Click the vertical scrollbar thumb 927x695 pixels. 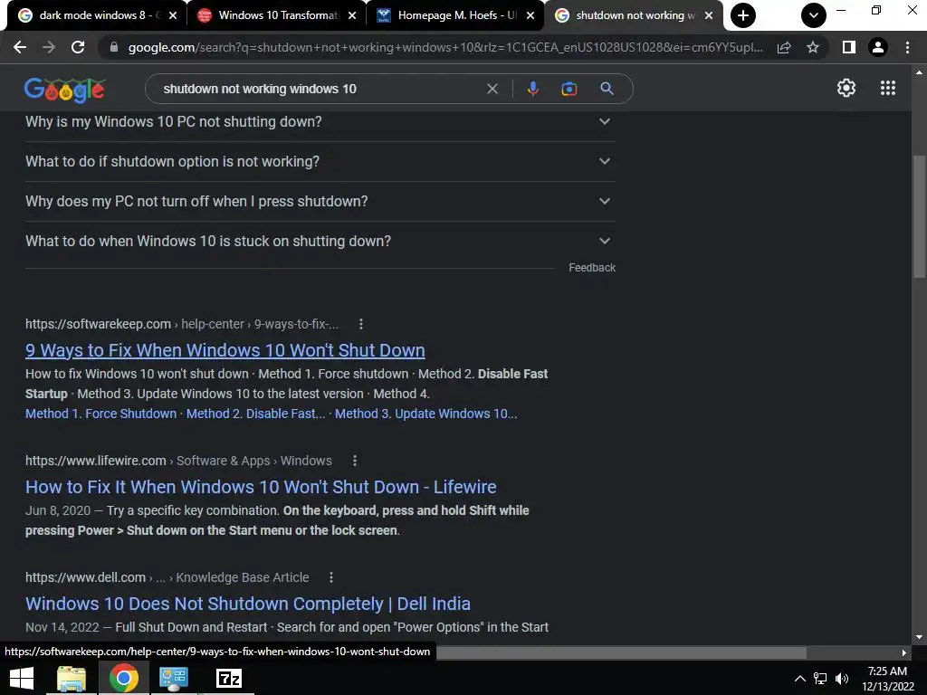coord(919,215)
